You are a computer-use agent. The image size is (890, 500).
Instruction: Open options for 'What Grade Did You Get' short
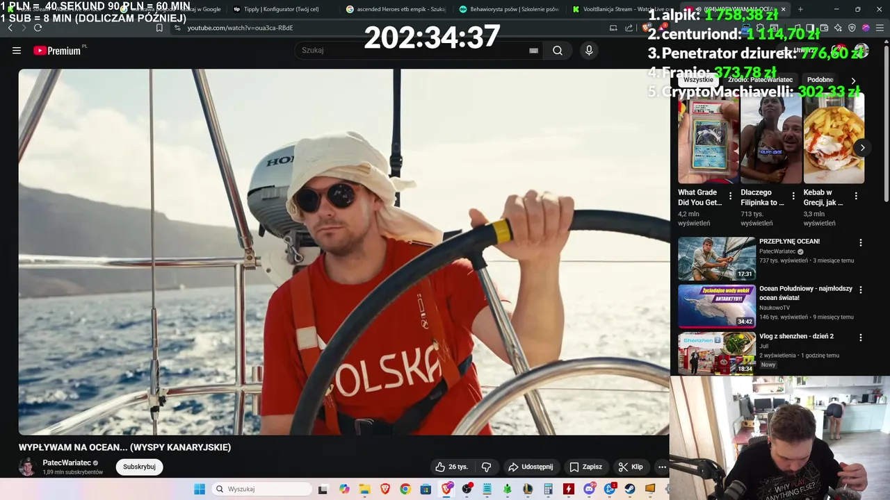730,197
